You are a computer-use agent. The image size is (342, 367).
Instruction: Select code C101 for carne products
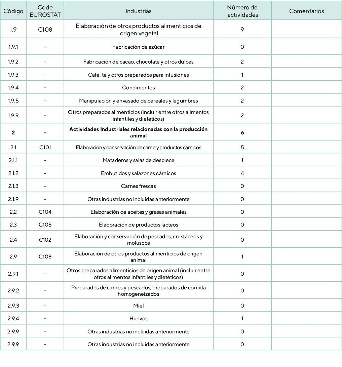[45, 147]
